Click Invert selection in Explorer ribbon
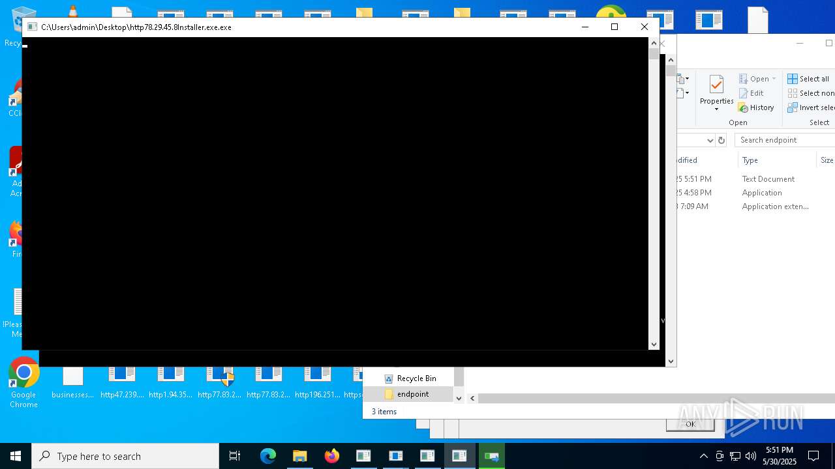This screenshot has width=835, height=469. pos(811,107)
